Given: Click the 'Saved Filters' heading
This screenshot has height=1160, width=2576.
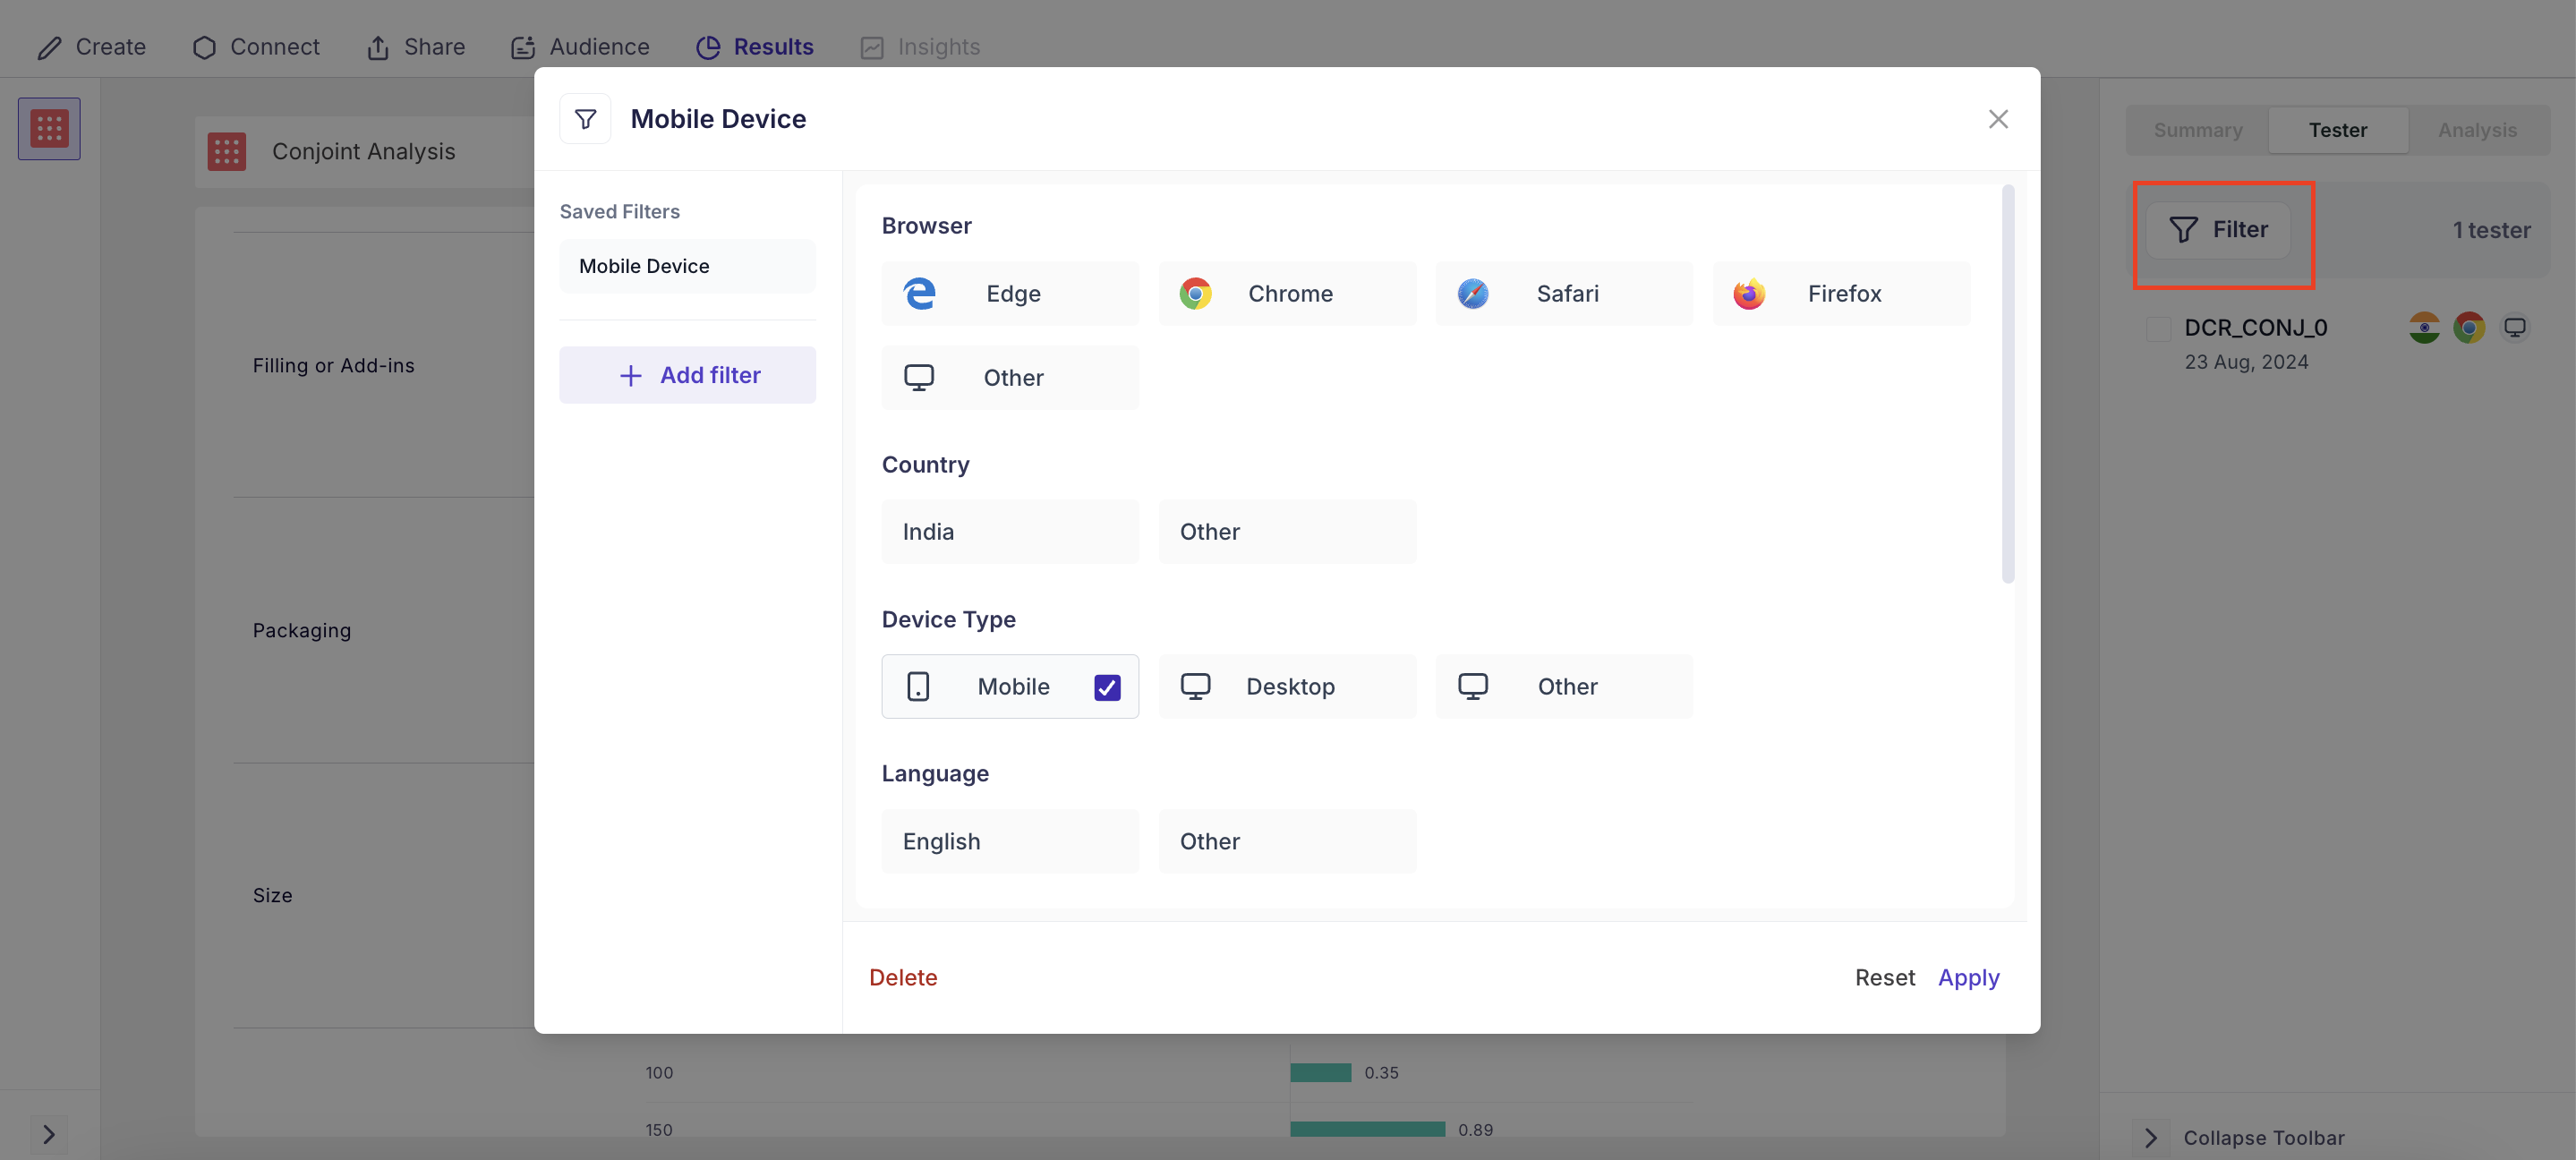Looking at the screenshot, I should pyautogui.click(x=619, y=211).
